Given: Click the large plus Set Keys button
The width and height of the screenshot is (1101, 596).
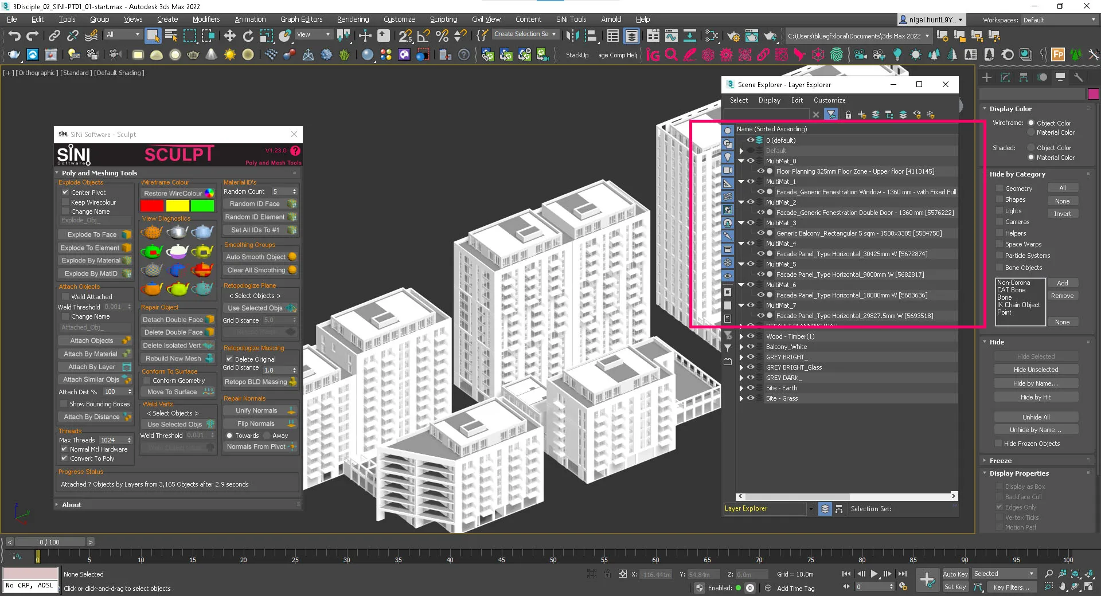Looking at the screenshot, I should [927, 579].
